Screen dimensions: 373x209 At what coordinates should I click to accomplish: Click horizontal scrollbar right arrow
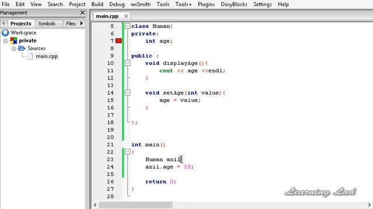click(370, 205)
